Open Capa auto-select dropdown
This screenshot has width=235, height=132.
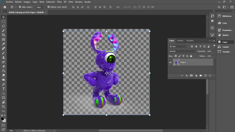[x=40, y=7]
